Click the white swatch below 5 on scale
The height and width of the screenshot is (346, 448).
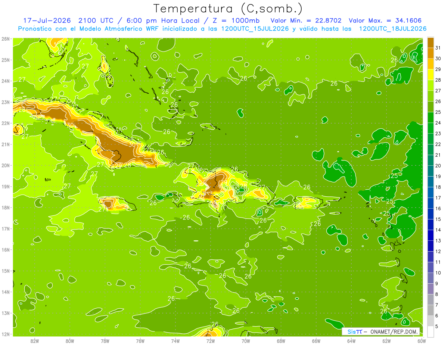(x=430, y=331)
